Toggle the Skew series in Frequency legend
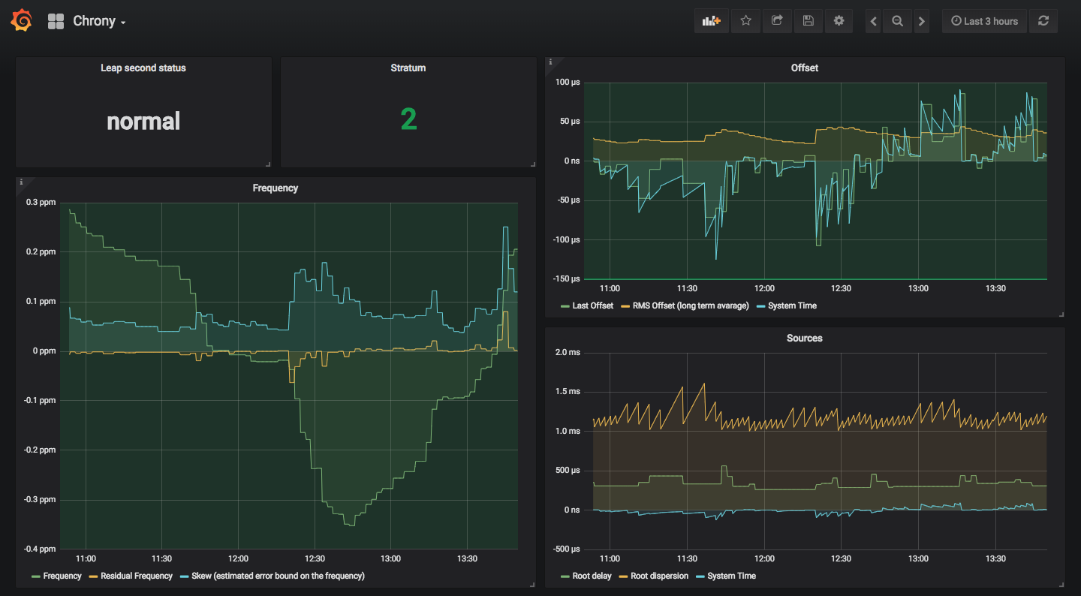This screenshot has height=596, width=1081. point(277,576)
